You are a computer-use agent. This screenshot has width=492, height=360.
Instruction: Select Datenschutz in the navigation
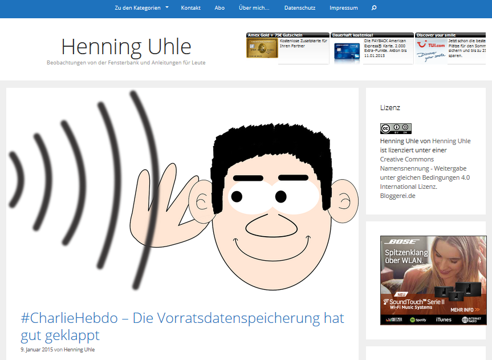click(300, 8)
